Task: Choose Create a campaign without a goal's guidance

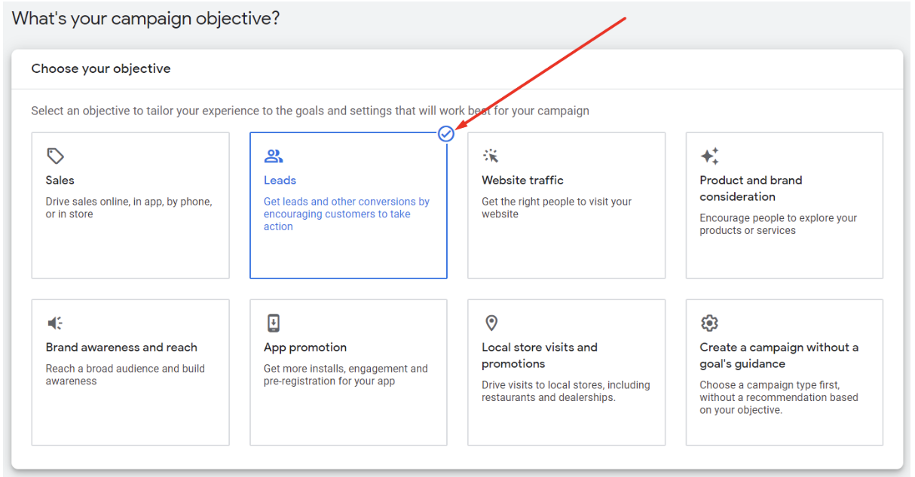Action: 779,355
